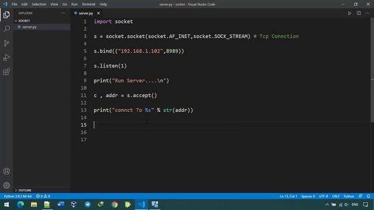Image resolution: width=374 pixels, height=210 pixels.
Task: Select language mode Python in status bar
Action: (349, 196)
